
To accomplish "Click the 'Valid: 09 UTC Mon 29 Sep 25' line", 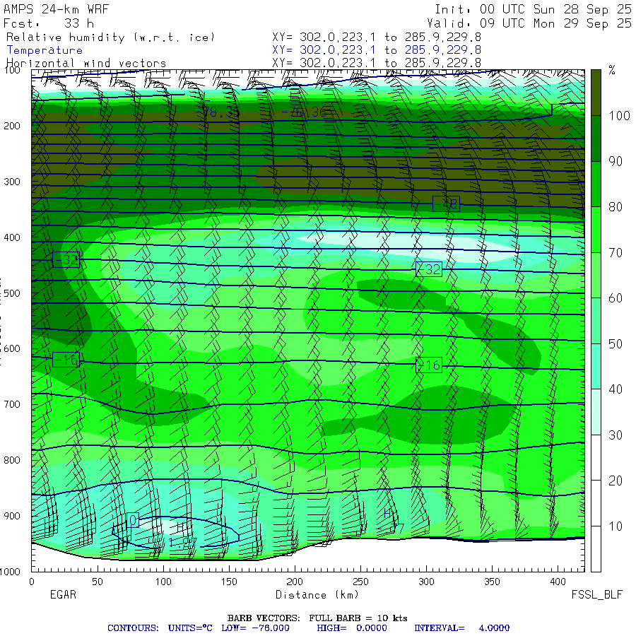I will (529, 23).
